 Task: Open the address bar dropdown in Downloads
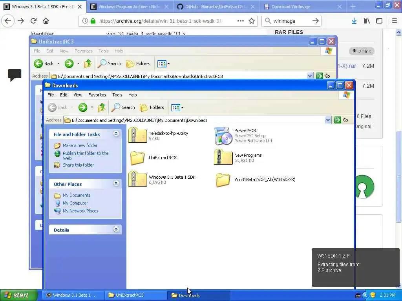328,120
